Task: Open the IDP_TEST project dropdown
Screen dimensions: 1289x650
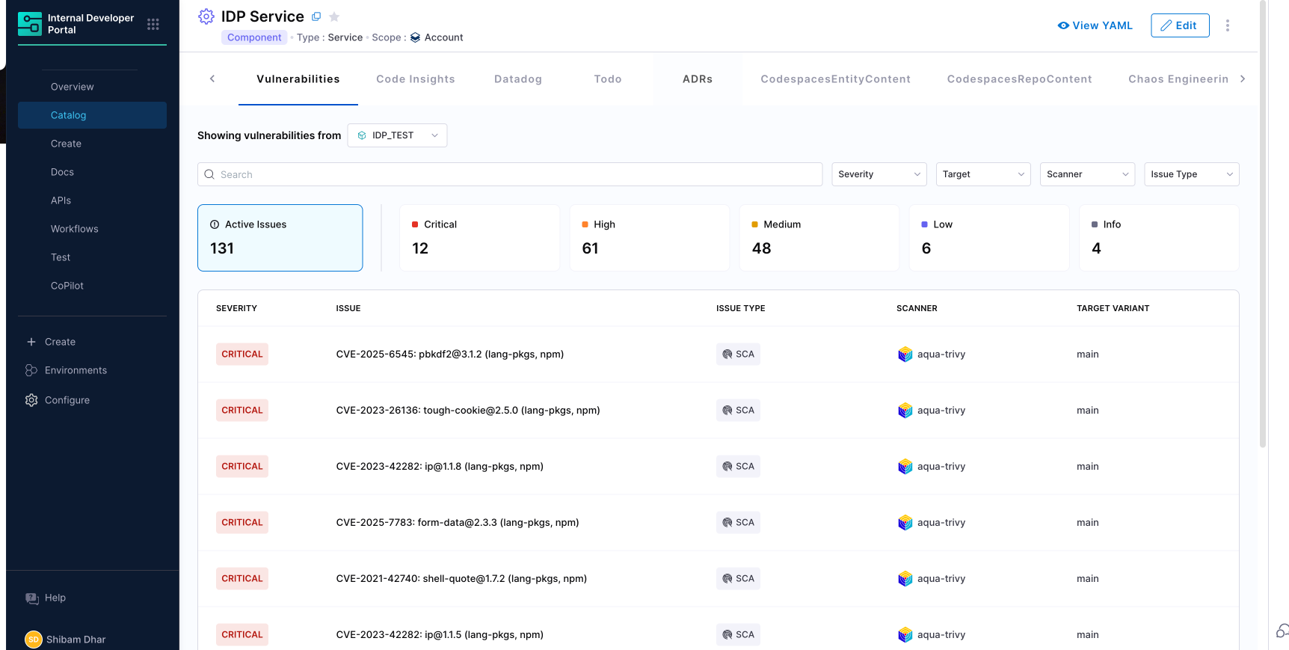Action: pos(397,135)
